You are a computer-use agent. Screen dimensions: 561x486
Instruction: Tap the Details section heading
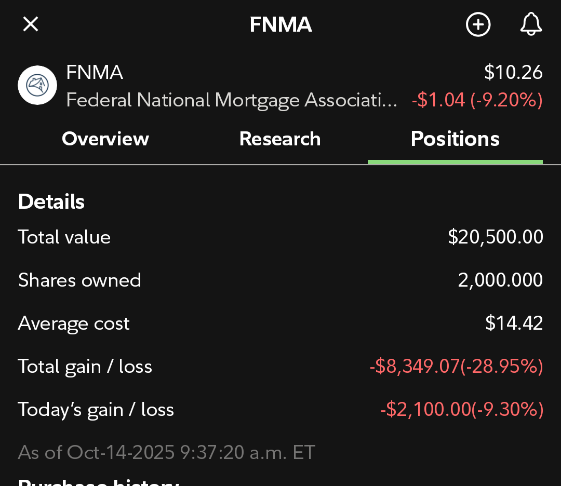click(51, 202)
